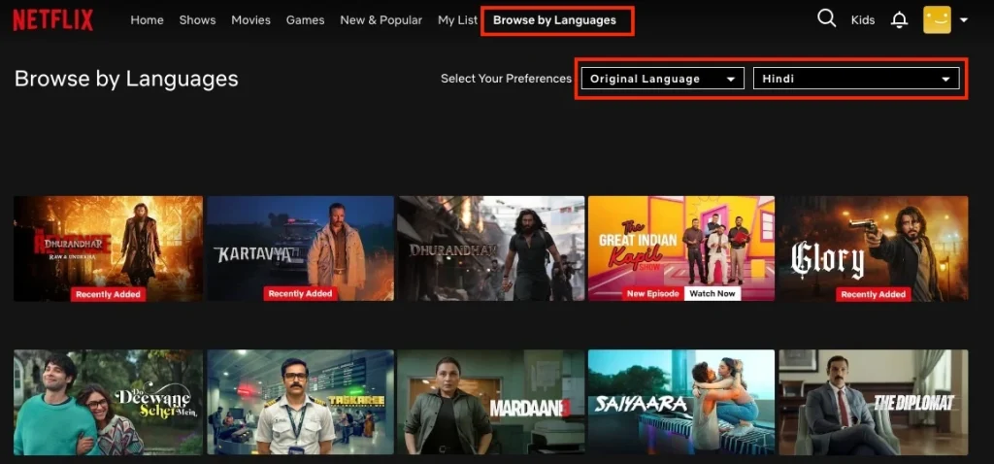The width and height of the screenshot is (994, 464).
Task: Open New & Popular
Action: 381,20
